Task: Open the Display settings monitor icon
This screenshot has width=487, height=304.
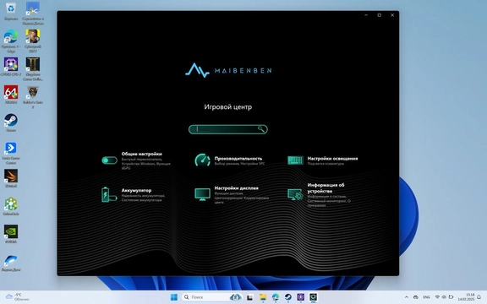Action: (203, 194)
